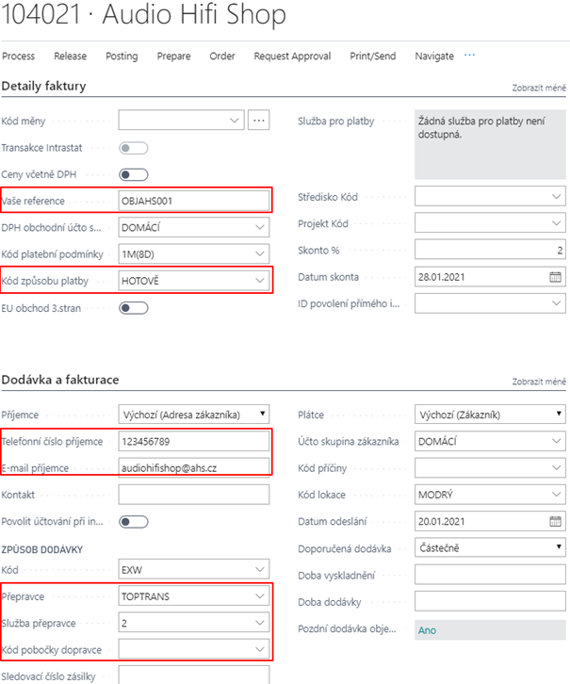The width and height of the screenshot is (570, 684).
Task: Open the Datum skonta calendar picker
Action: pyautogui.click(x=555, y=277)
